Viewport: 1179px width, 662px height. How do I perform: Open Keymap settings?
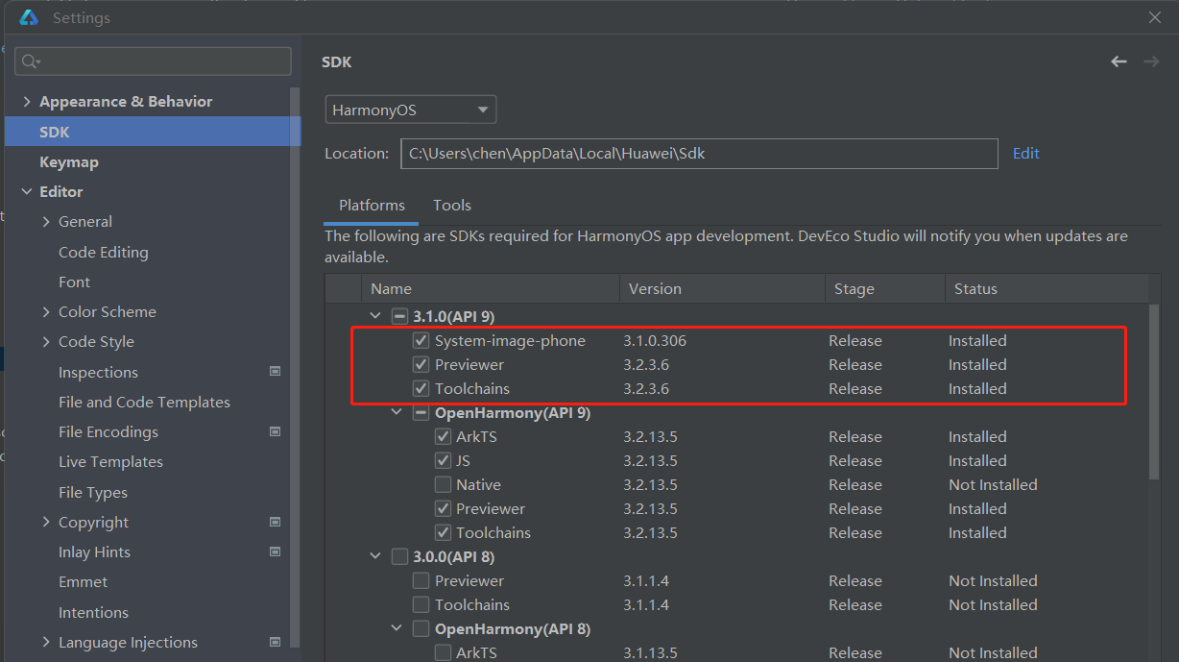pyautogui.click(x=69, y=161)
